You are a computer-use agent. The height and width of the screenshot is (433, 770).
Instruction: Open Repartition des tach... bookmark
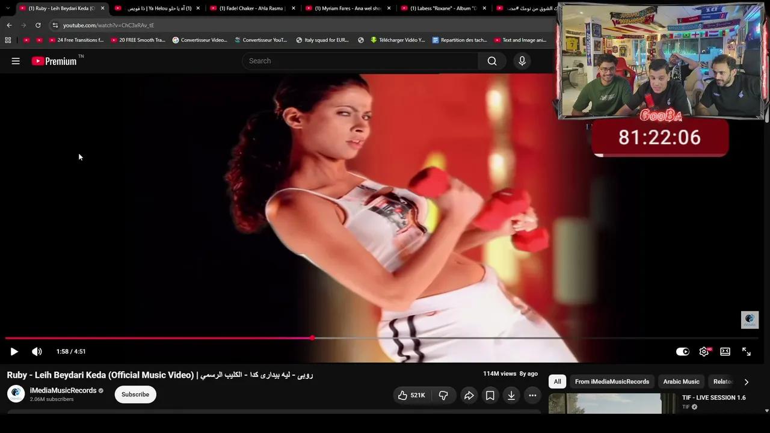460,40
